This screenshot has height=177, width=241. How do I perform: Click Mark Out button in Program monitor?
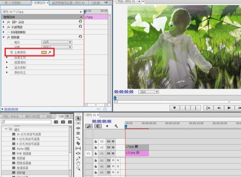196,108
